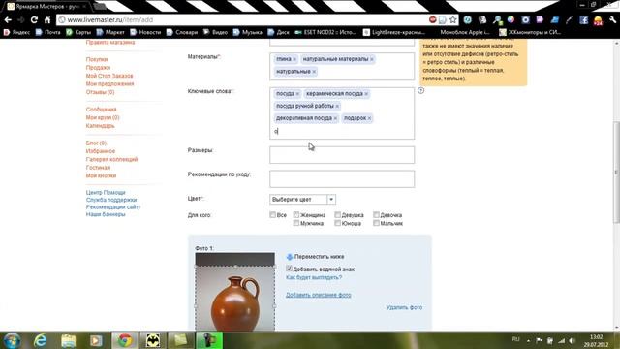Open the Facebook extension icon
The image size is (620, 349).
coord(583,19)
